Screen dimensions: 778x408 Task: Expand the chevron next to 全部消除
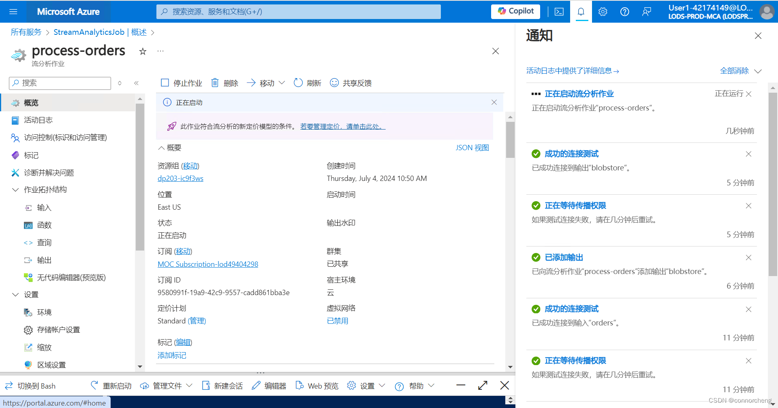[758, 71]
